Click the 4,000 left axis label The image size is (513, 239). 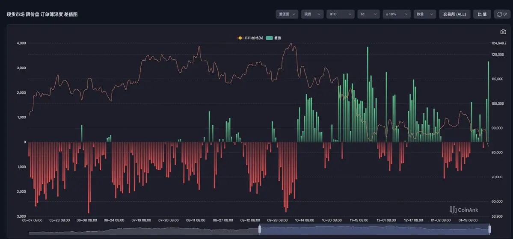click(21, 43)
